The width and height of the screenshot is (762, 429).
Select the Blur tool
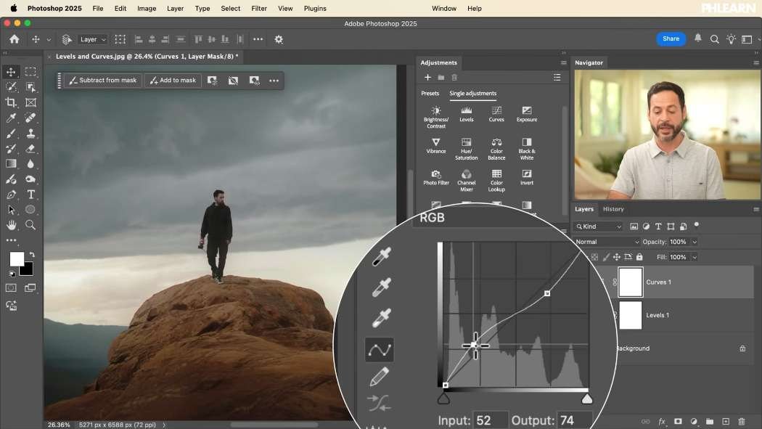point(30,164)
